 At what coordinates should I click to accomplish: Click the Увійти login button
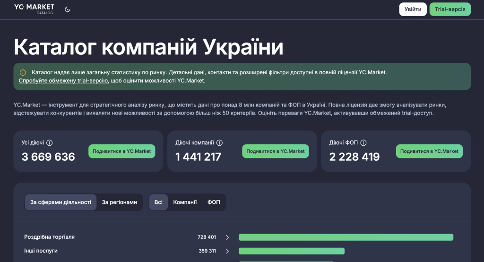click(x=413, y=9)
